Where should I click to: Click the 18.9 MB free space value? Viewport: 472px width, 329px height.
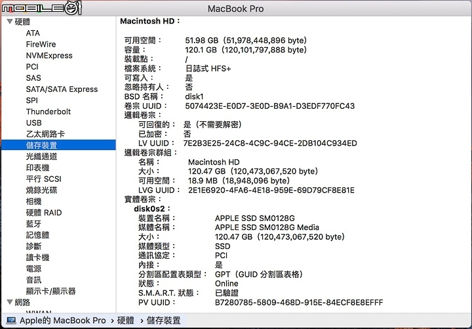click(x=239, y=181)
